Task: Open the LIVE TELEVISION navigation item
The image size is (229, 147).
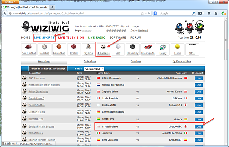Action: [x=71, y=37]
